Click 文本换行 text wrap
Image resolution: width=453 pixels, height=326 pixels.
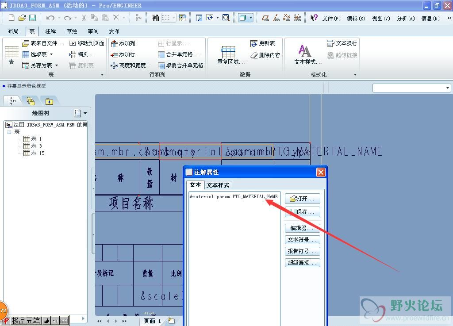pyautogui.click(x=342, y=43)
